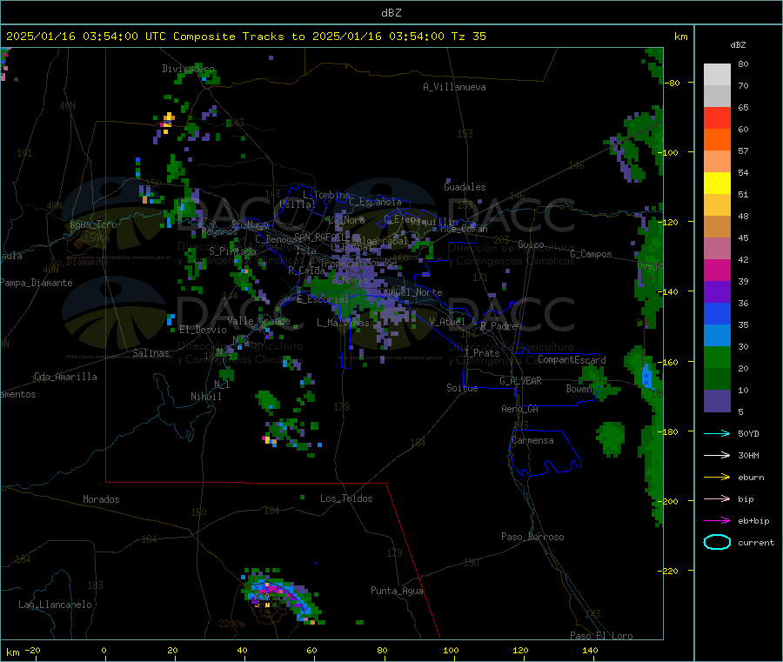Click the Divisadero map label

point(188,69)
